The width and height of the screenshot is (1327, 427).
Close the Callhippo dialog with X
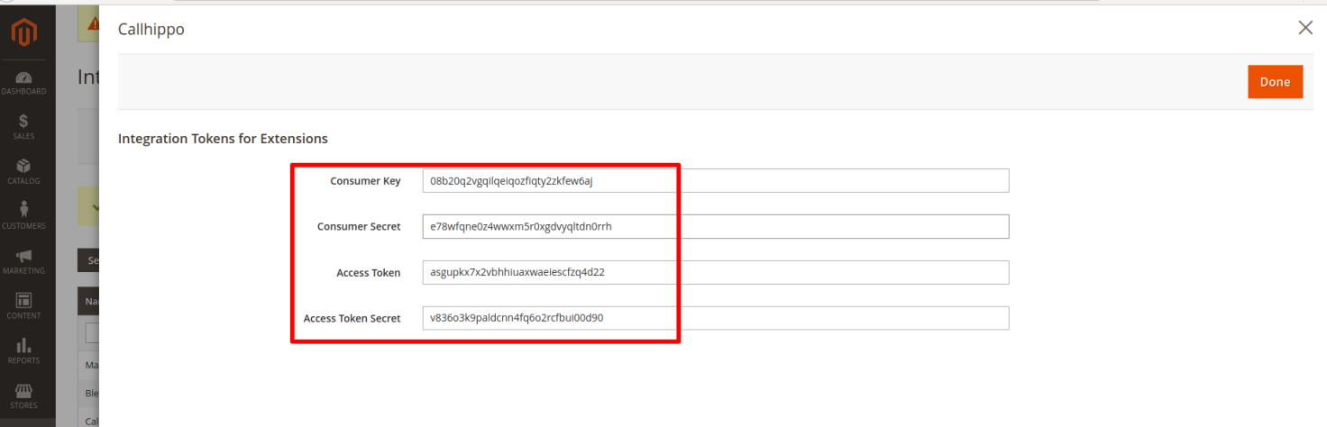click(1304, 28)
